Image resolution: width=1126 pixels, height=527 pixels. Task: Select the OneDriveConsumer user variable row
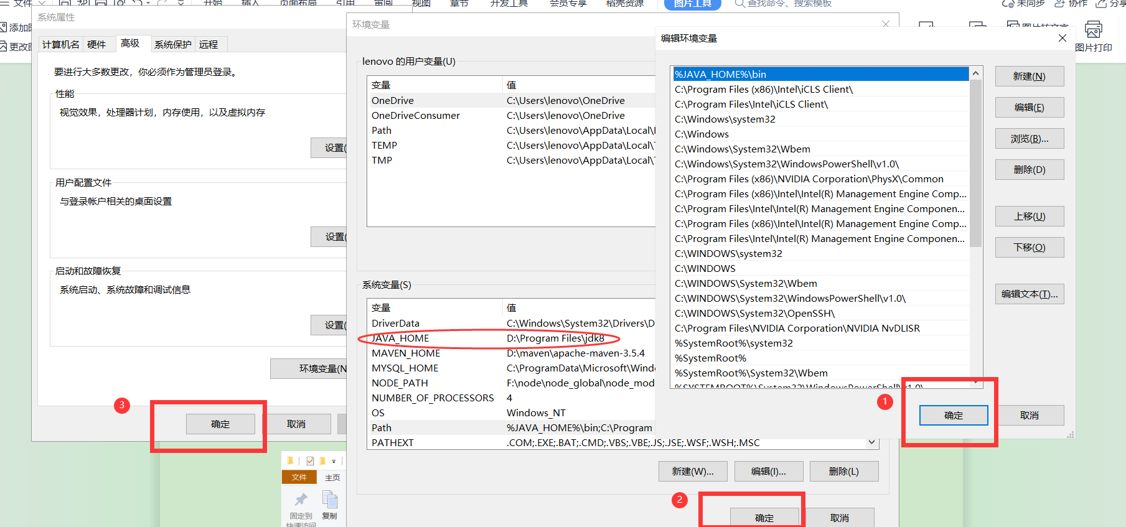coord(511,115)
